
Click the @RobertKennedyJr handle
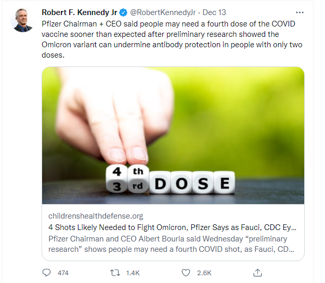click(x=163, y=12)
